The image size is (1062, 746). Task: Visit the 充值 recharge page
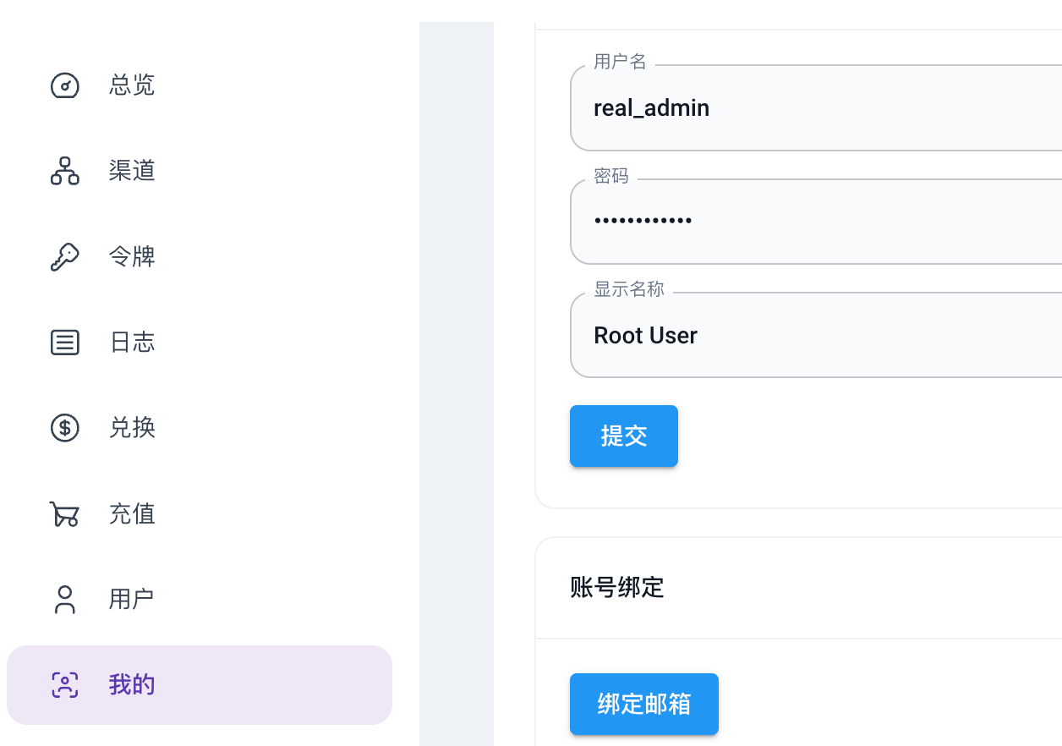point(132,513)
